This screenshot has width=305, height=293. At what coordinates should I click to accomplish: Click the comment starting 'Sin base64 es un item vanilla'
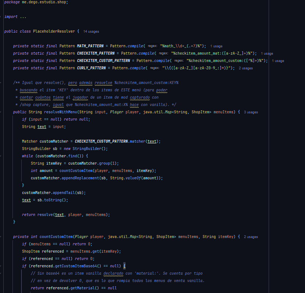coord(117,273)
